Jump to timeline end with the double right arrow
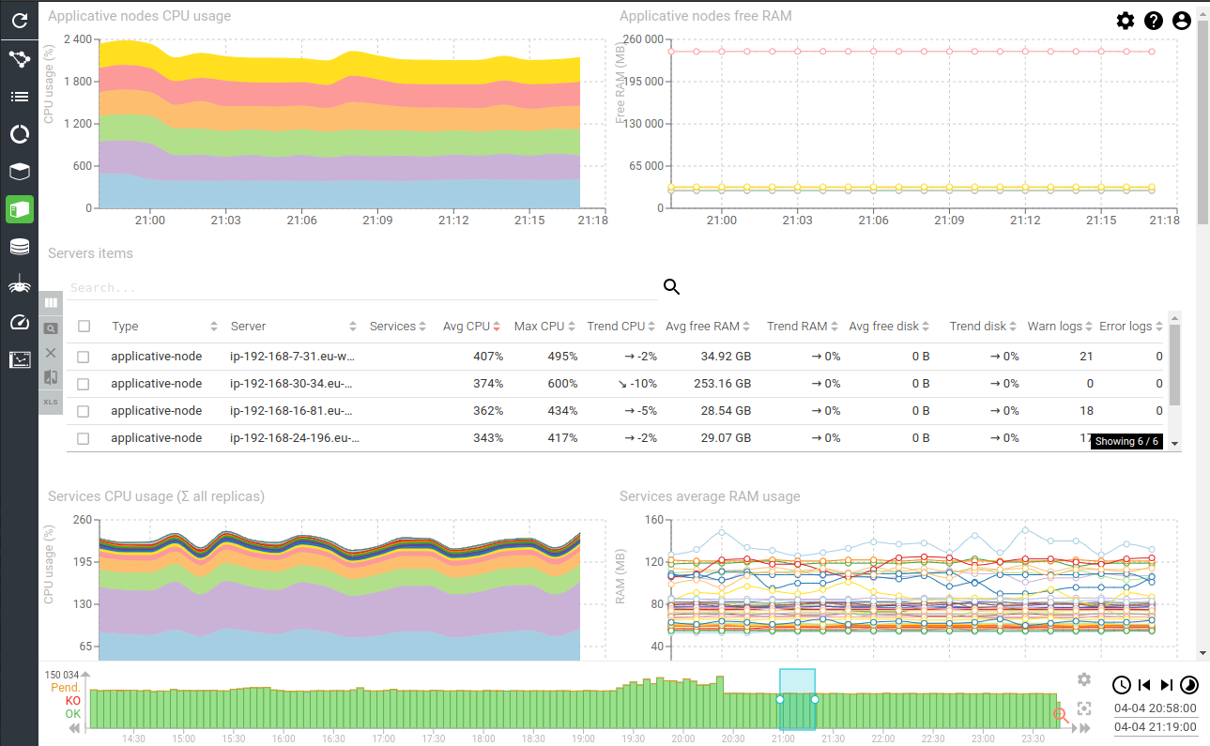 point(1085,728)
